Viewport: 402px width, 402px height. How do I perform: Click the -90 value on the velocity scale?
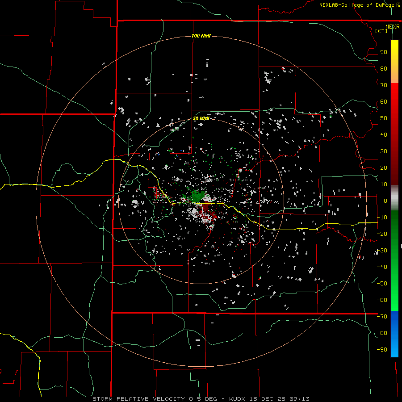382,350
